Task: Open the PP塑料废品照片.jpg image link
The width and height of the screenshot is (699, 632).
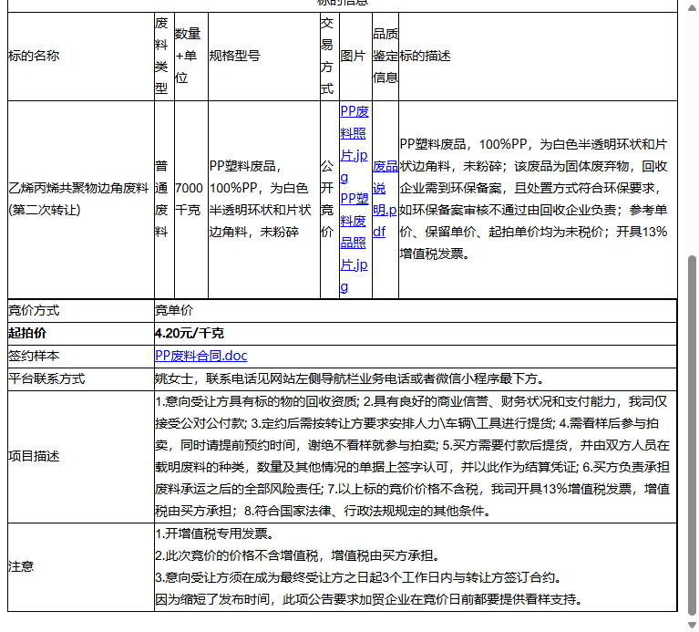Action: (355, 243)
